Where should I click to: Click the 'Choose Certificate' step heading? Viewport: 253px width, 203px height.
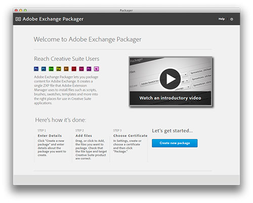coord(131,136)
